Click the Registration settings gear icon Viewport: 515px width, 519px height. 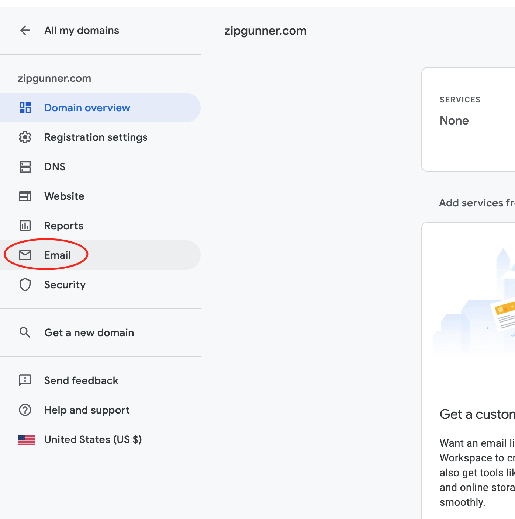coord(25,137)
